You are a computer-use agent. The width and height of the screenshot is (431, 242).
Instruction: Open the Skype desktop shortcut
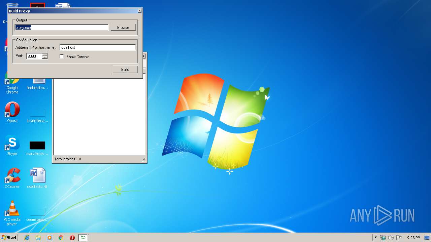click(12, 145)
